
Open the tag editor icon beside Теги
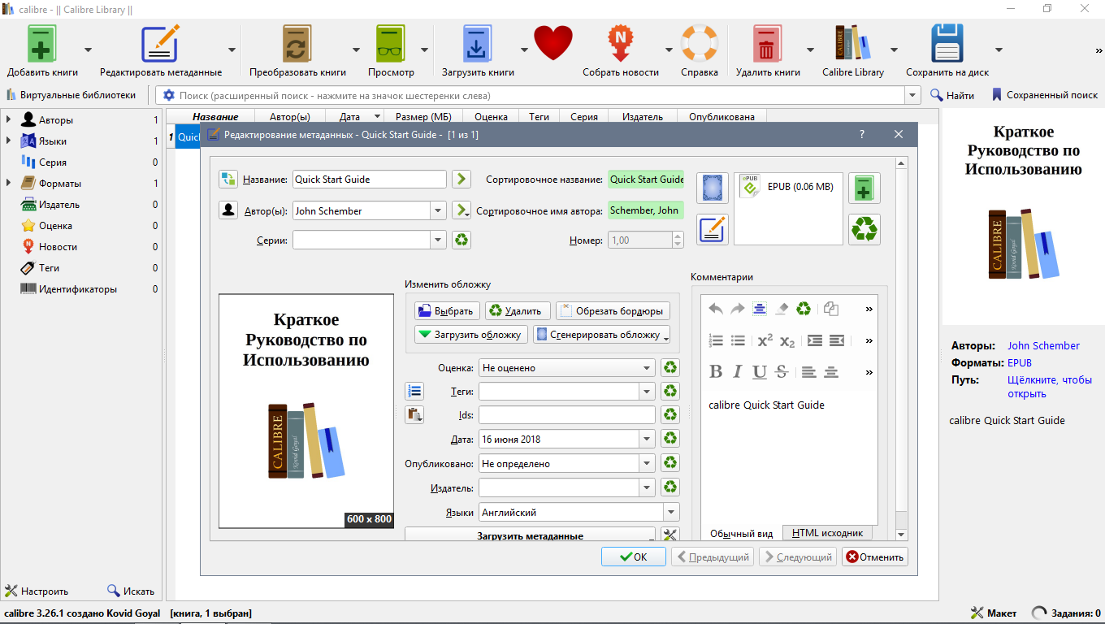point(414,391)
